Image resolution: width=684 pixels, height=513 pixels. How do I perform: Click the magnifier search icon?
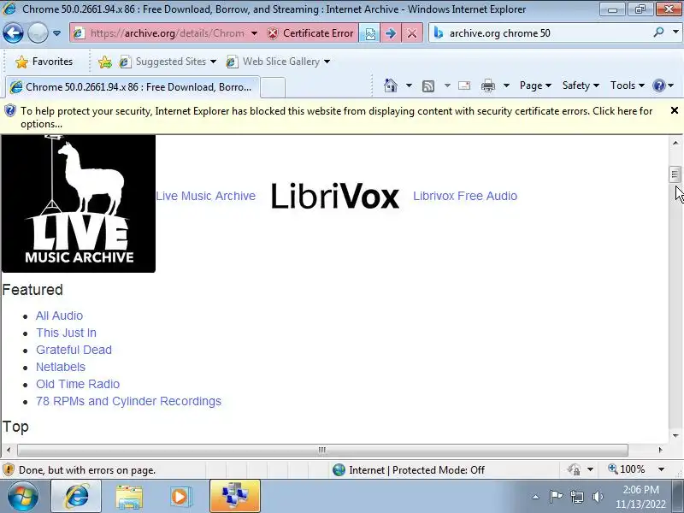[x=658, y=32]
